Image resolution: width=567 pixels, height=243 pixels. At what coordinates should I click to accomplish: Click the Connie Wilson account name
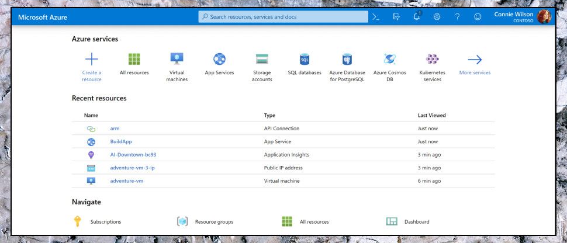click(514, 14)
